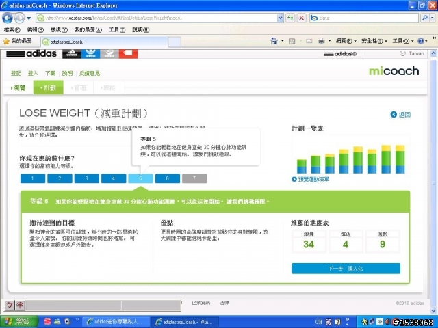This screenshot has width=438, height=328.
Task: Click the address bar URL field
Action: coord(157,18)
